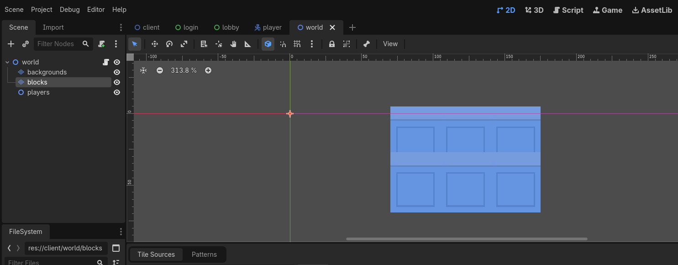The width and height of the screenshot is (678, 265).
Task: Lock the selected node
Action: [332, 44]
